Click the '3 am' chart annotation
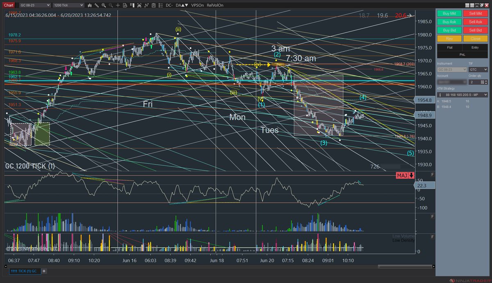 [280, 48]
